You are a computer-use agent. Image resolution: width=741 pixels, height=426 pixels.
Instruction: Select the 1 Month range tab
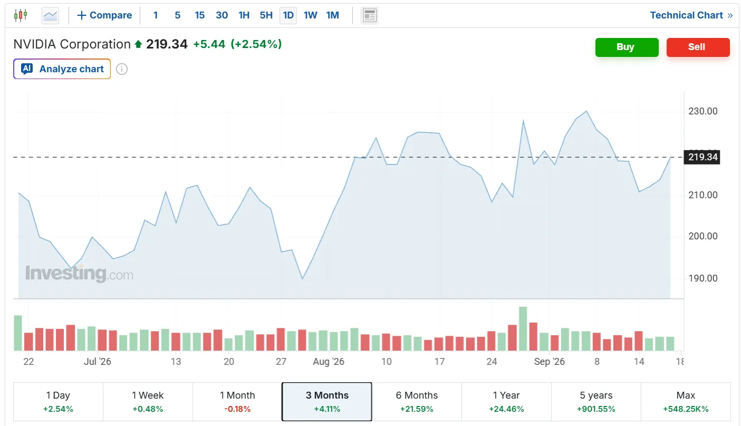237,402
